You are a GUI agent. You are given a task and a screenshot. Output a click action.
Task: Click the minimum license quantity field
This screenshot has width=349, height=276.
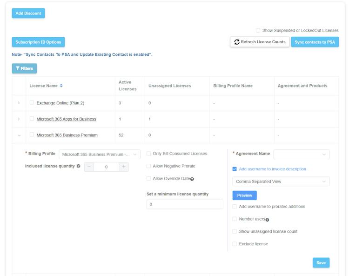click(x=185, y=204)
